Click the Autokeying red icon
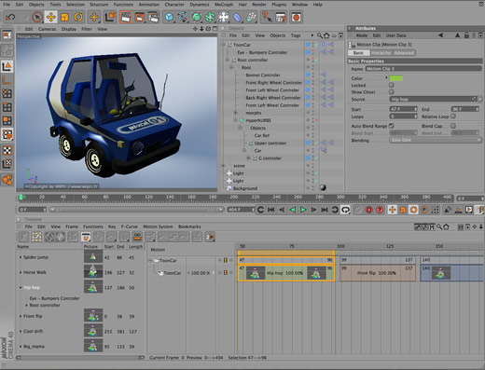485x370 pixels. [380, 210]
